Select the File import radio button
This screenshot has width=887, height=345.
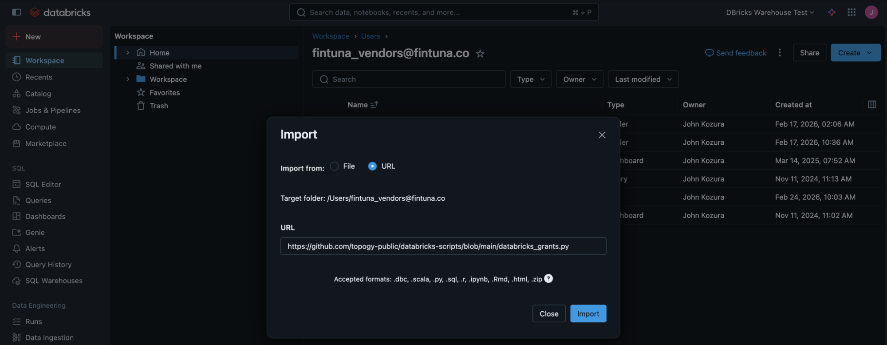click(x=334, y=166)
